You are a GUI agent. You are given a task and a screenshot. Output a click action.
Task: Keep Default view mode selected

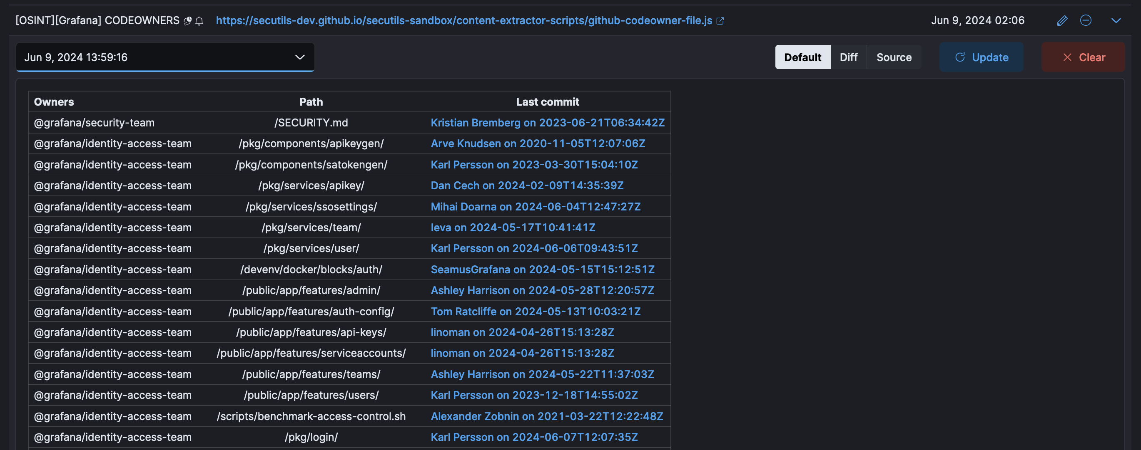[x=802, y=57]
